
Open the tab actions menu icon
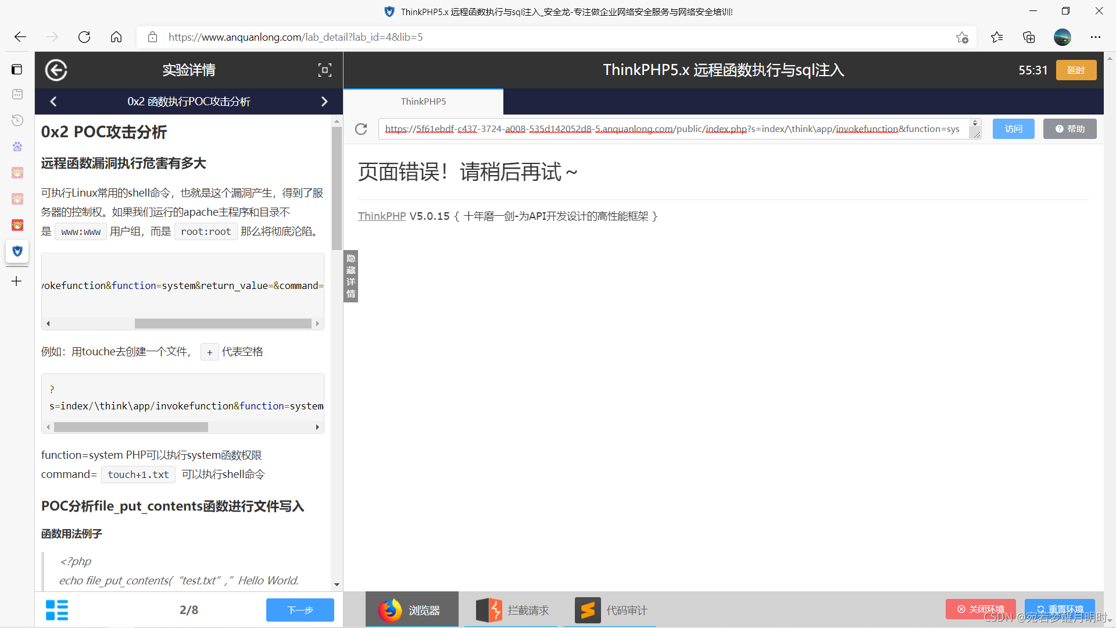(x=17, y=70)
